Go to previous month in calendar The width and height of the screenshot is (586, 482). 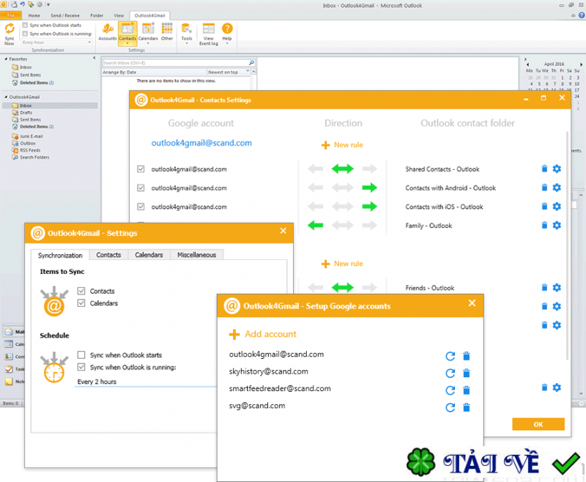(527, 64)
